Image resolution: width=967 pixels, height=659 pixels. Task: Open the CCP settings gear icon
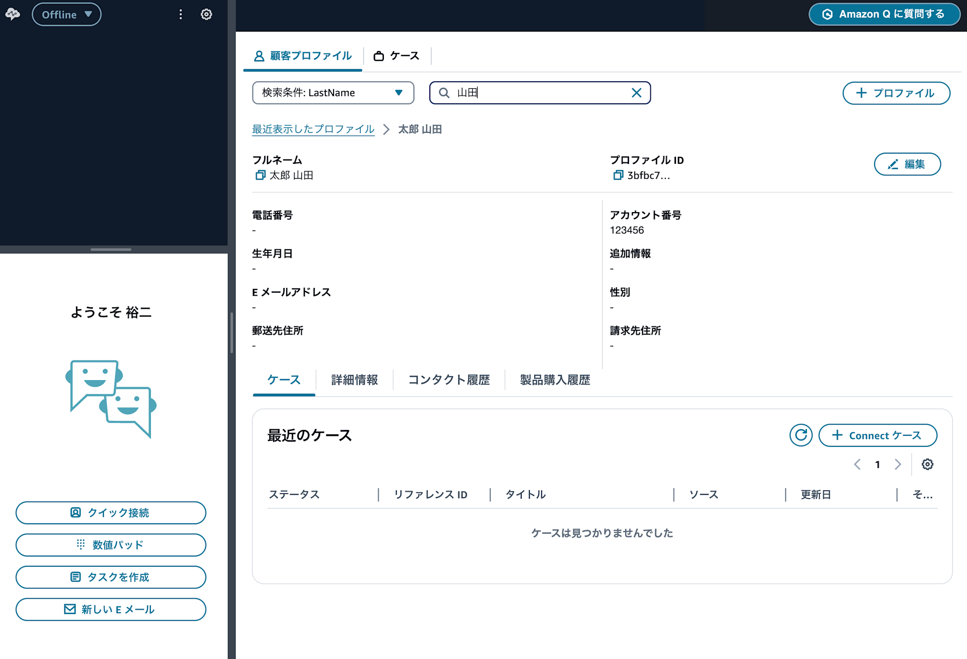pos(206,14)
